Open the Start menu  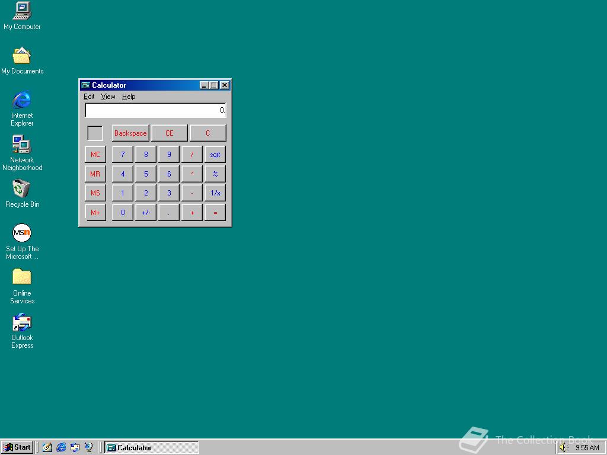click(x=17, y=448)
